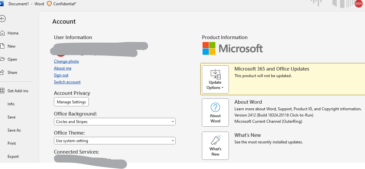This screenshot has height=169, width=365.
Task: Click the Sign out link
Action: point(61,75)
